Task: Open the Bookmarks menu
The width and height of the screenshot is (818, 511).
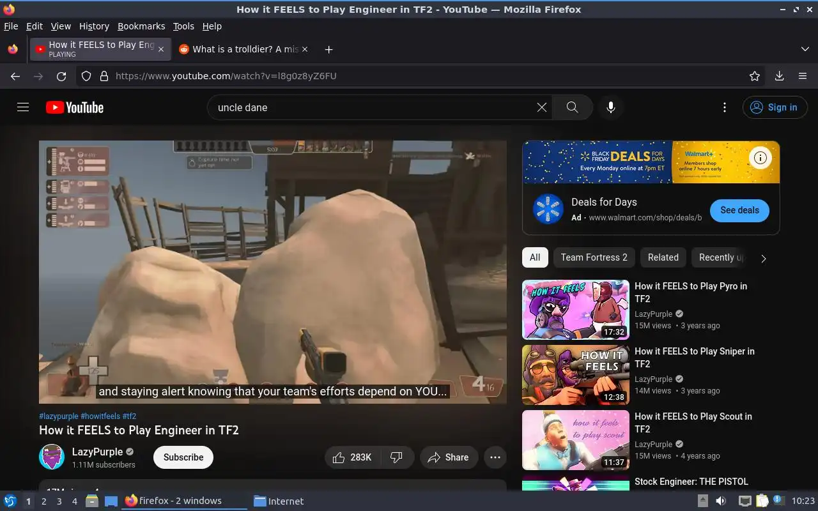Action: point(141,26)
